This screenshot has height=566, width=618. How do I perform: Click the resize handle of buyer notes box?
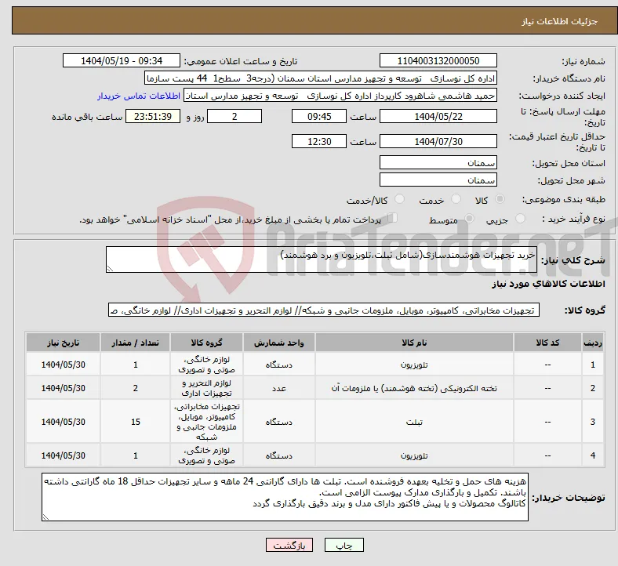(45, 517)
